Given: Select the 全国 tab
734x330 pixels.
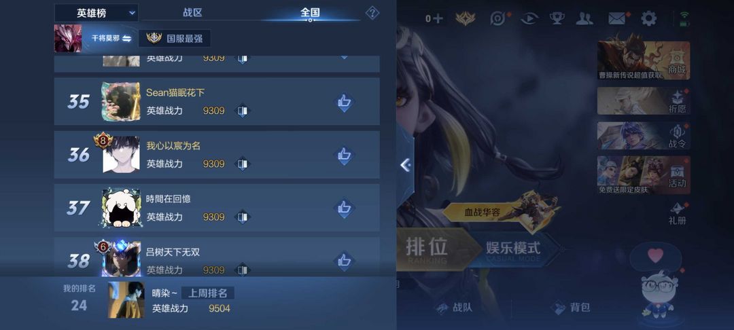Looking at the screenshot, I should pos(310,13).
